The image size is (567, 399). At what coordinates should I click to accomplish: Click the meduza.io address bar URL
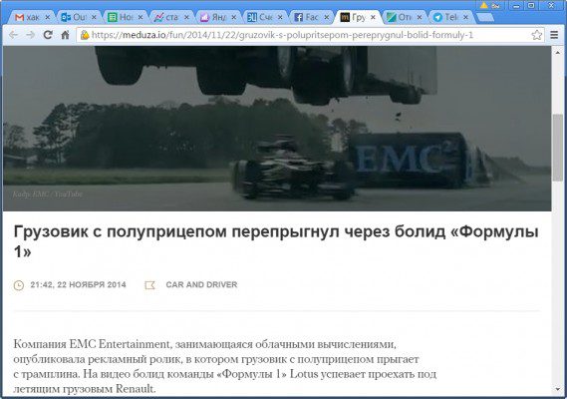[x=282, y=35]
